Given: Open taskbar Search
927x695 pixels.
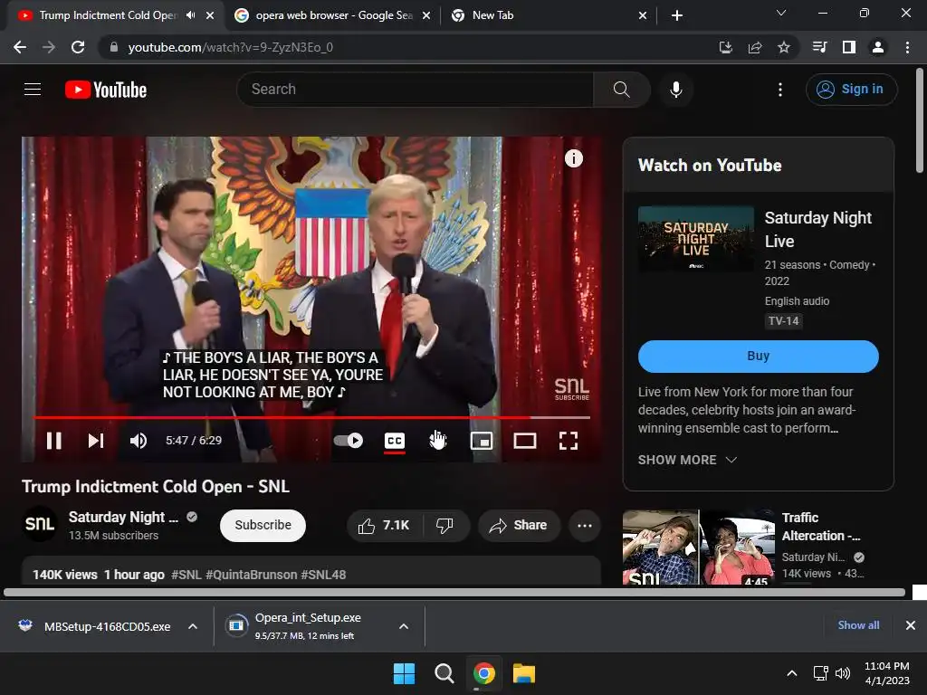Looking at the screenshot, I should click(x=444, y=673).
